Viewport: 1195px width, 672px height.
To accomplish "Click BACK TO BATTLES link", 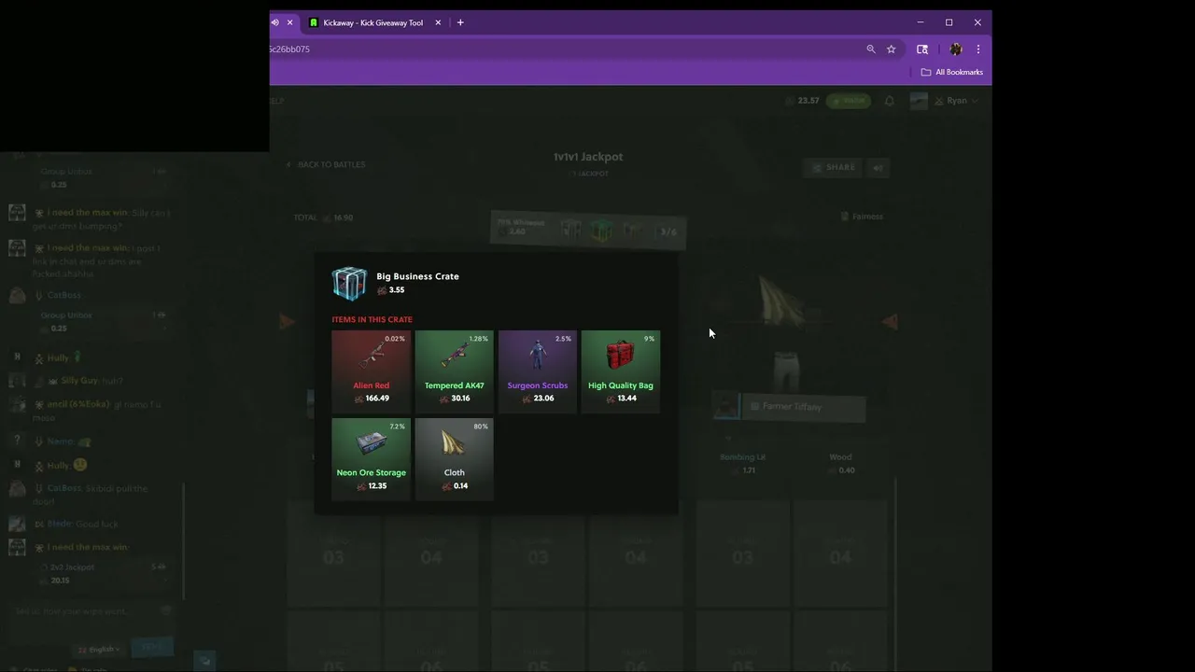I will coord(325,164).
